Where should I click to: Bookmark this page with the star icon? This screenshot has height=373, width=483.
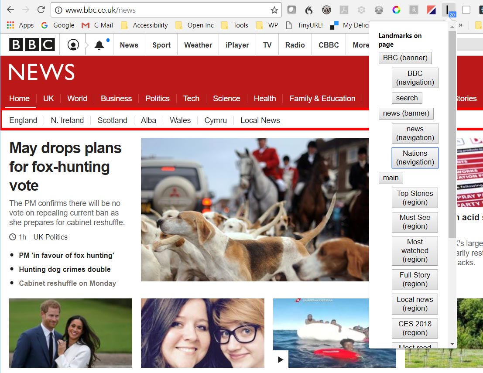pos(274,10)
